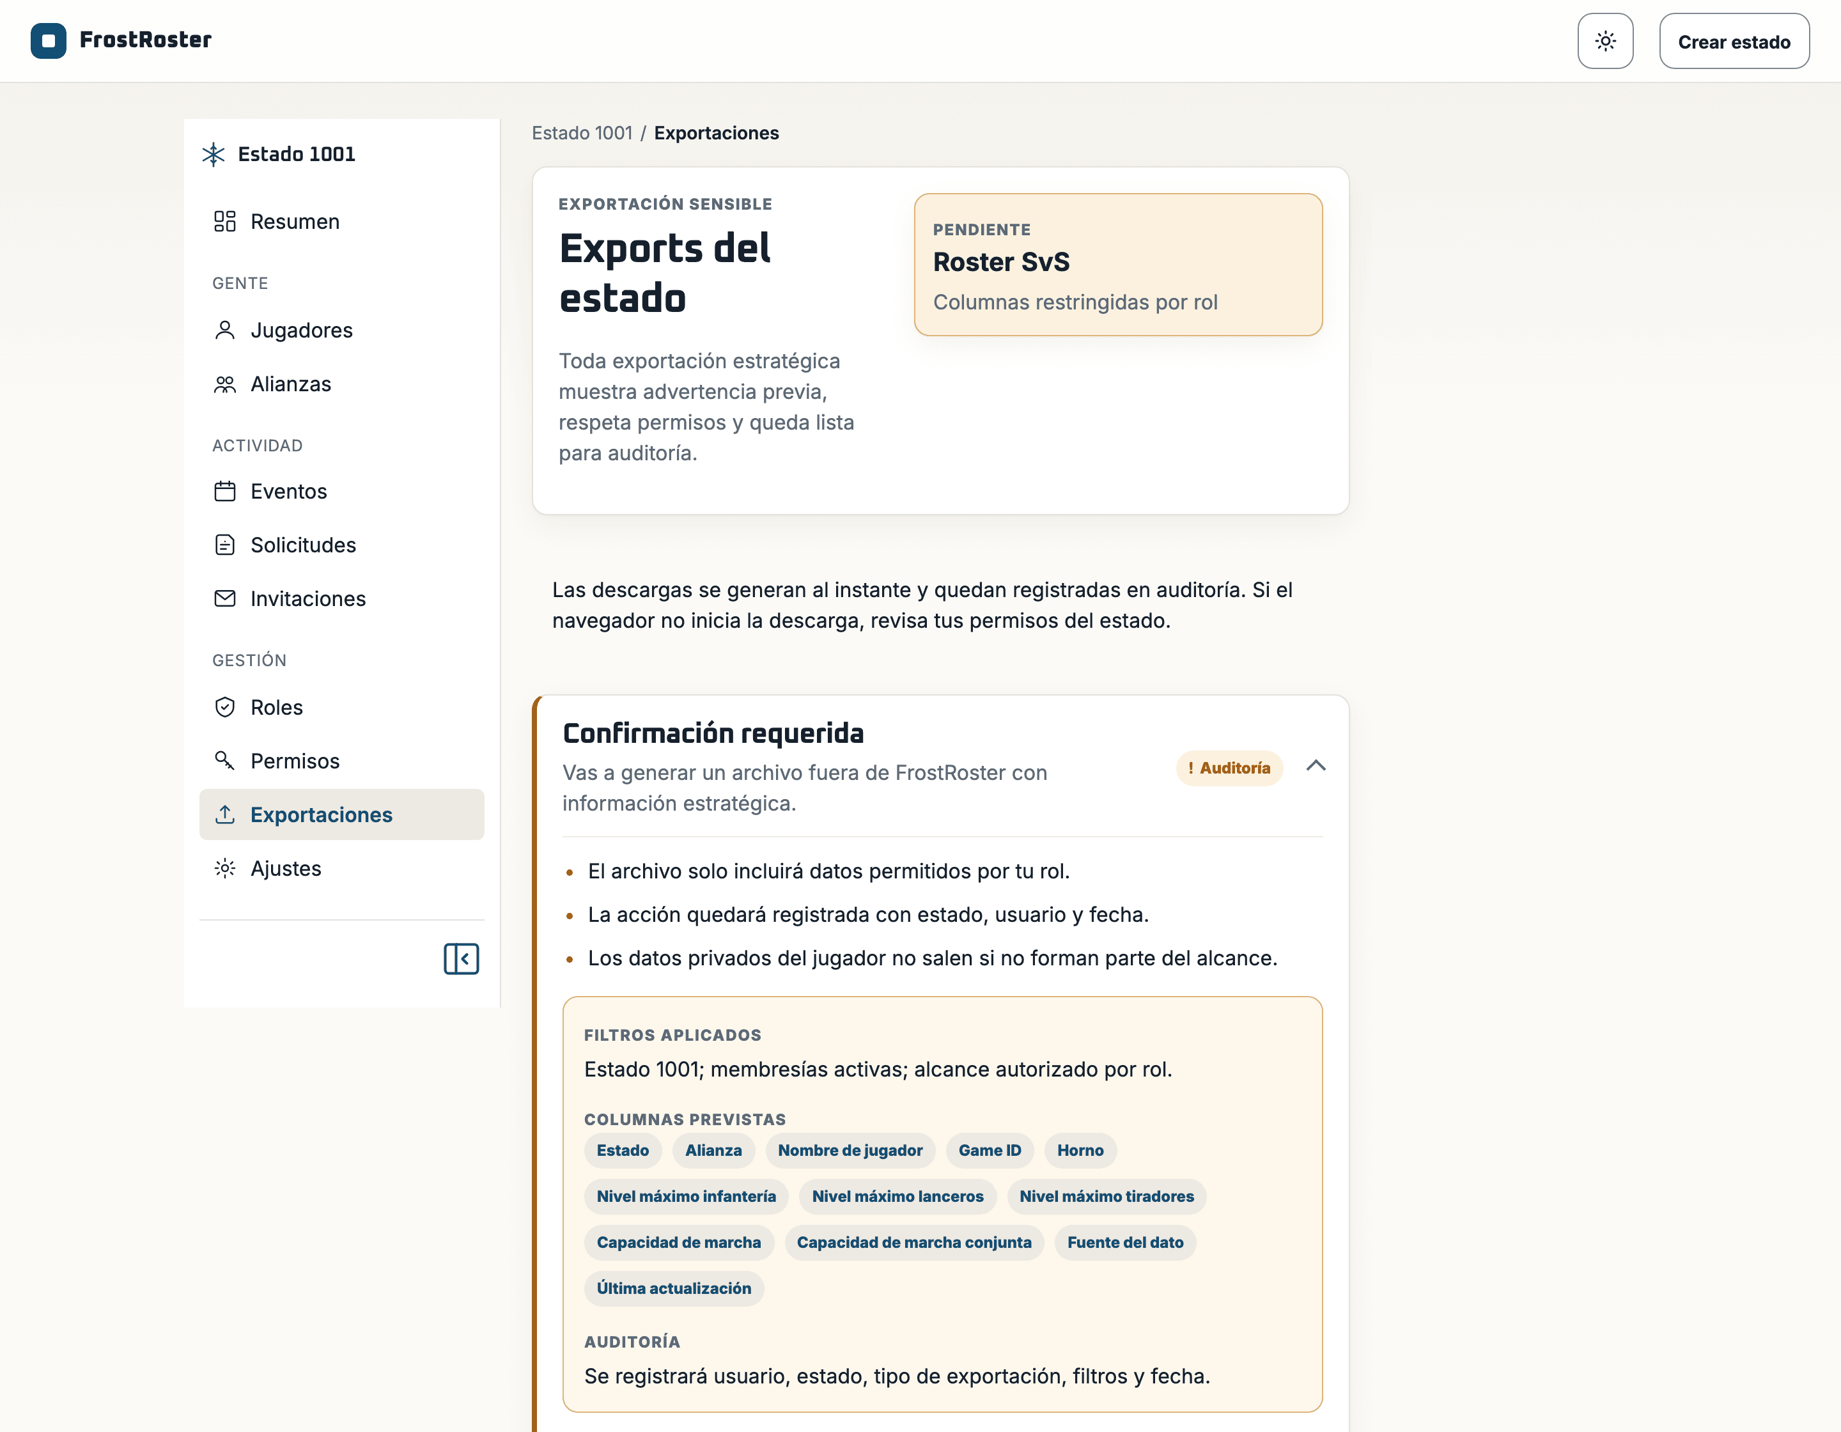Click the Nombre de jugador chip
Screen dimensions: 1841x1432
coord(850,1151)
